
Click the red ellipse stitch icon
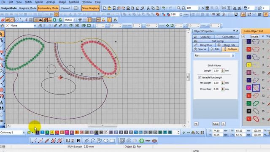3,20
